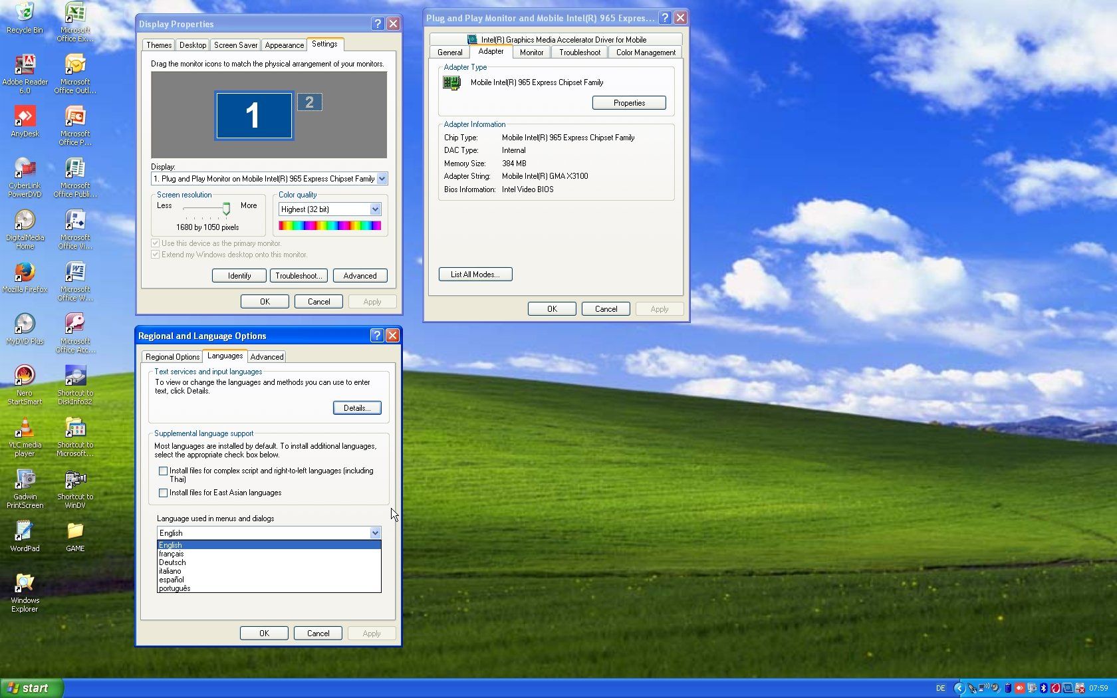
Task: Click Cancel in Regional and Language Options
Action: click(318, 634)
